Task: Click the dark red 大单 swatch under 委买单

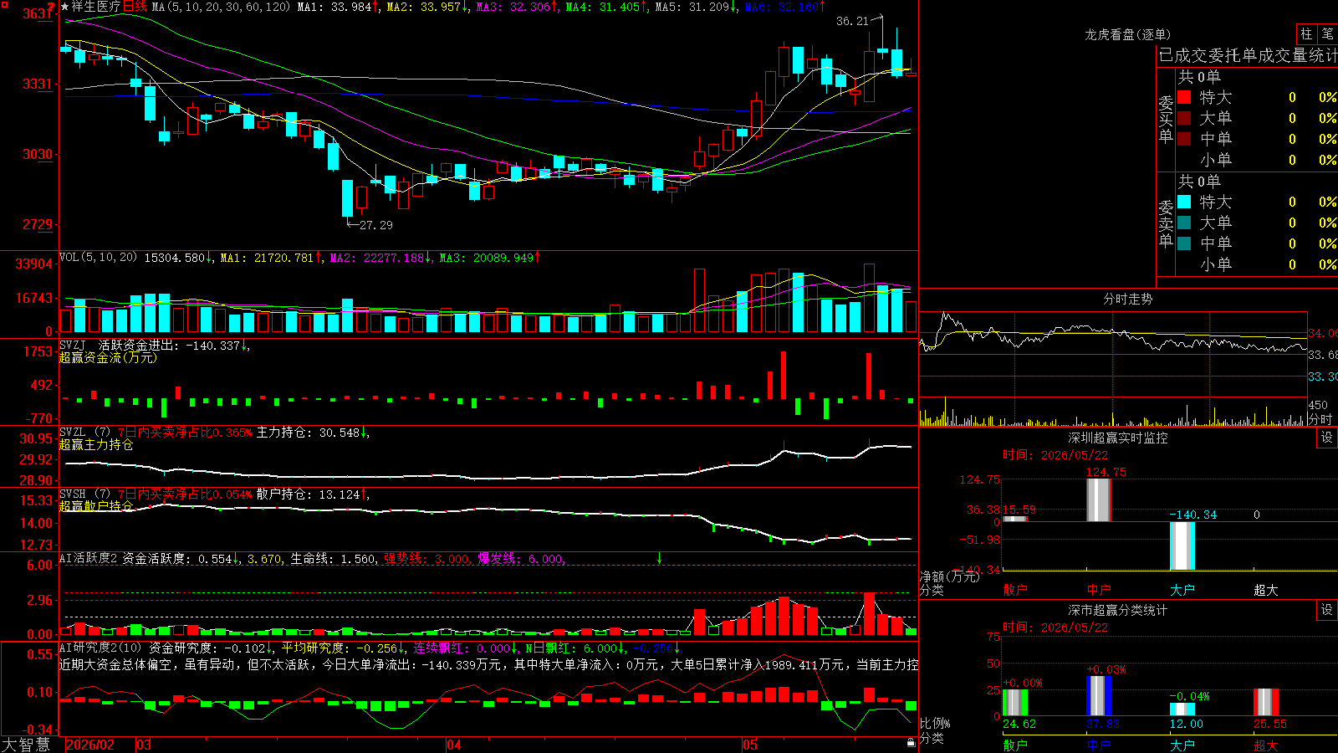Action: pyautogui.click(x=1184, y=118)
